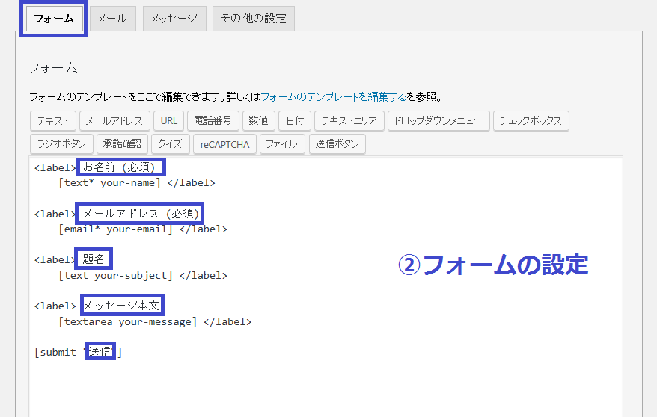Select the メッセージ tab
Viewport: 657px width, 417px height.
[x=174, y=19]
